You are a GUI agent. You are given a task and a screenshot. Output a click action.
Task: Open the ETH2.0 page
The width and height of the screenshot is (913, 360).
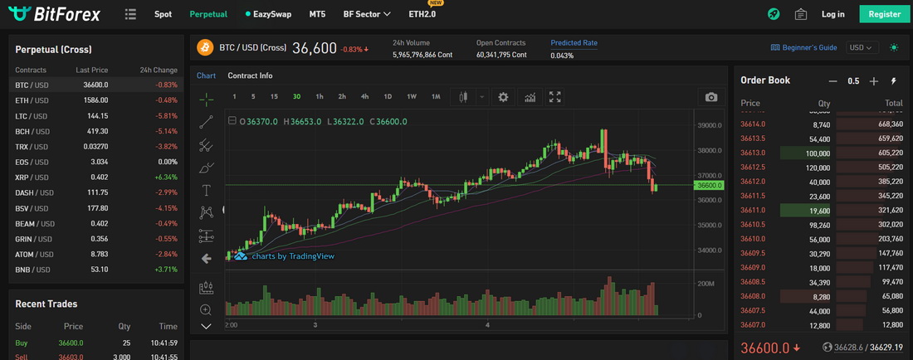pos(422,14)
